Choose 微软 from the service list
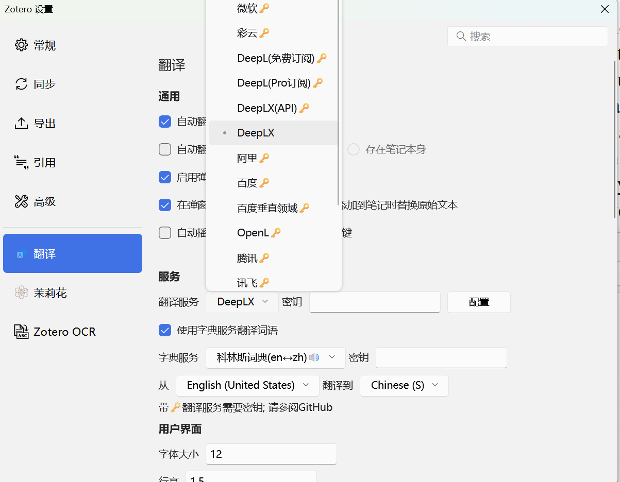The width and height of the screenshot is (620, 482). click(x=274, y=8)
